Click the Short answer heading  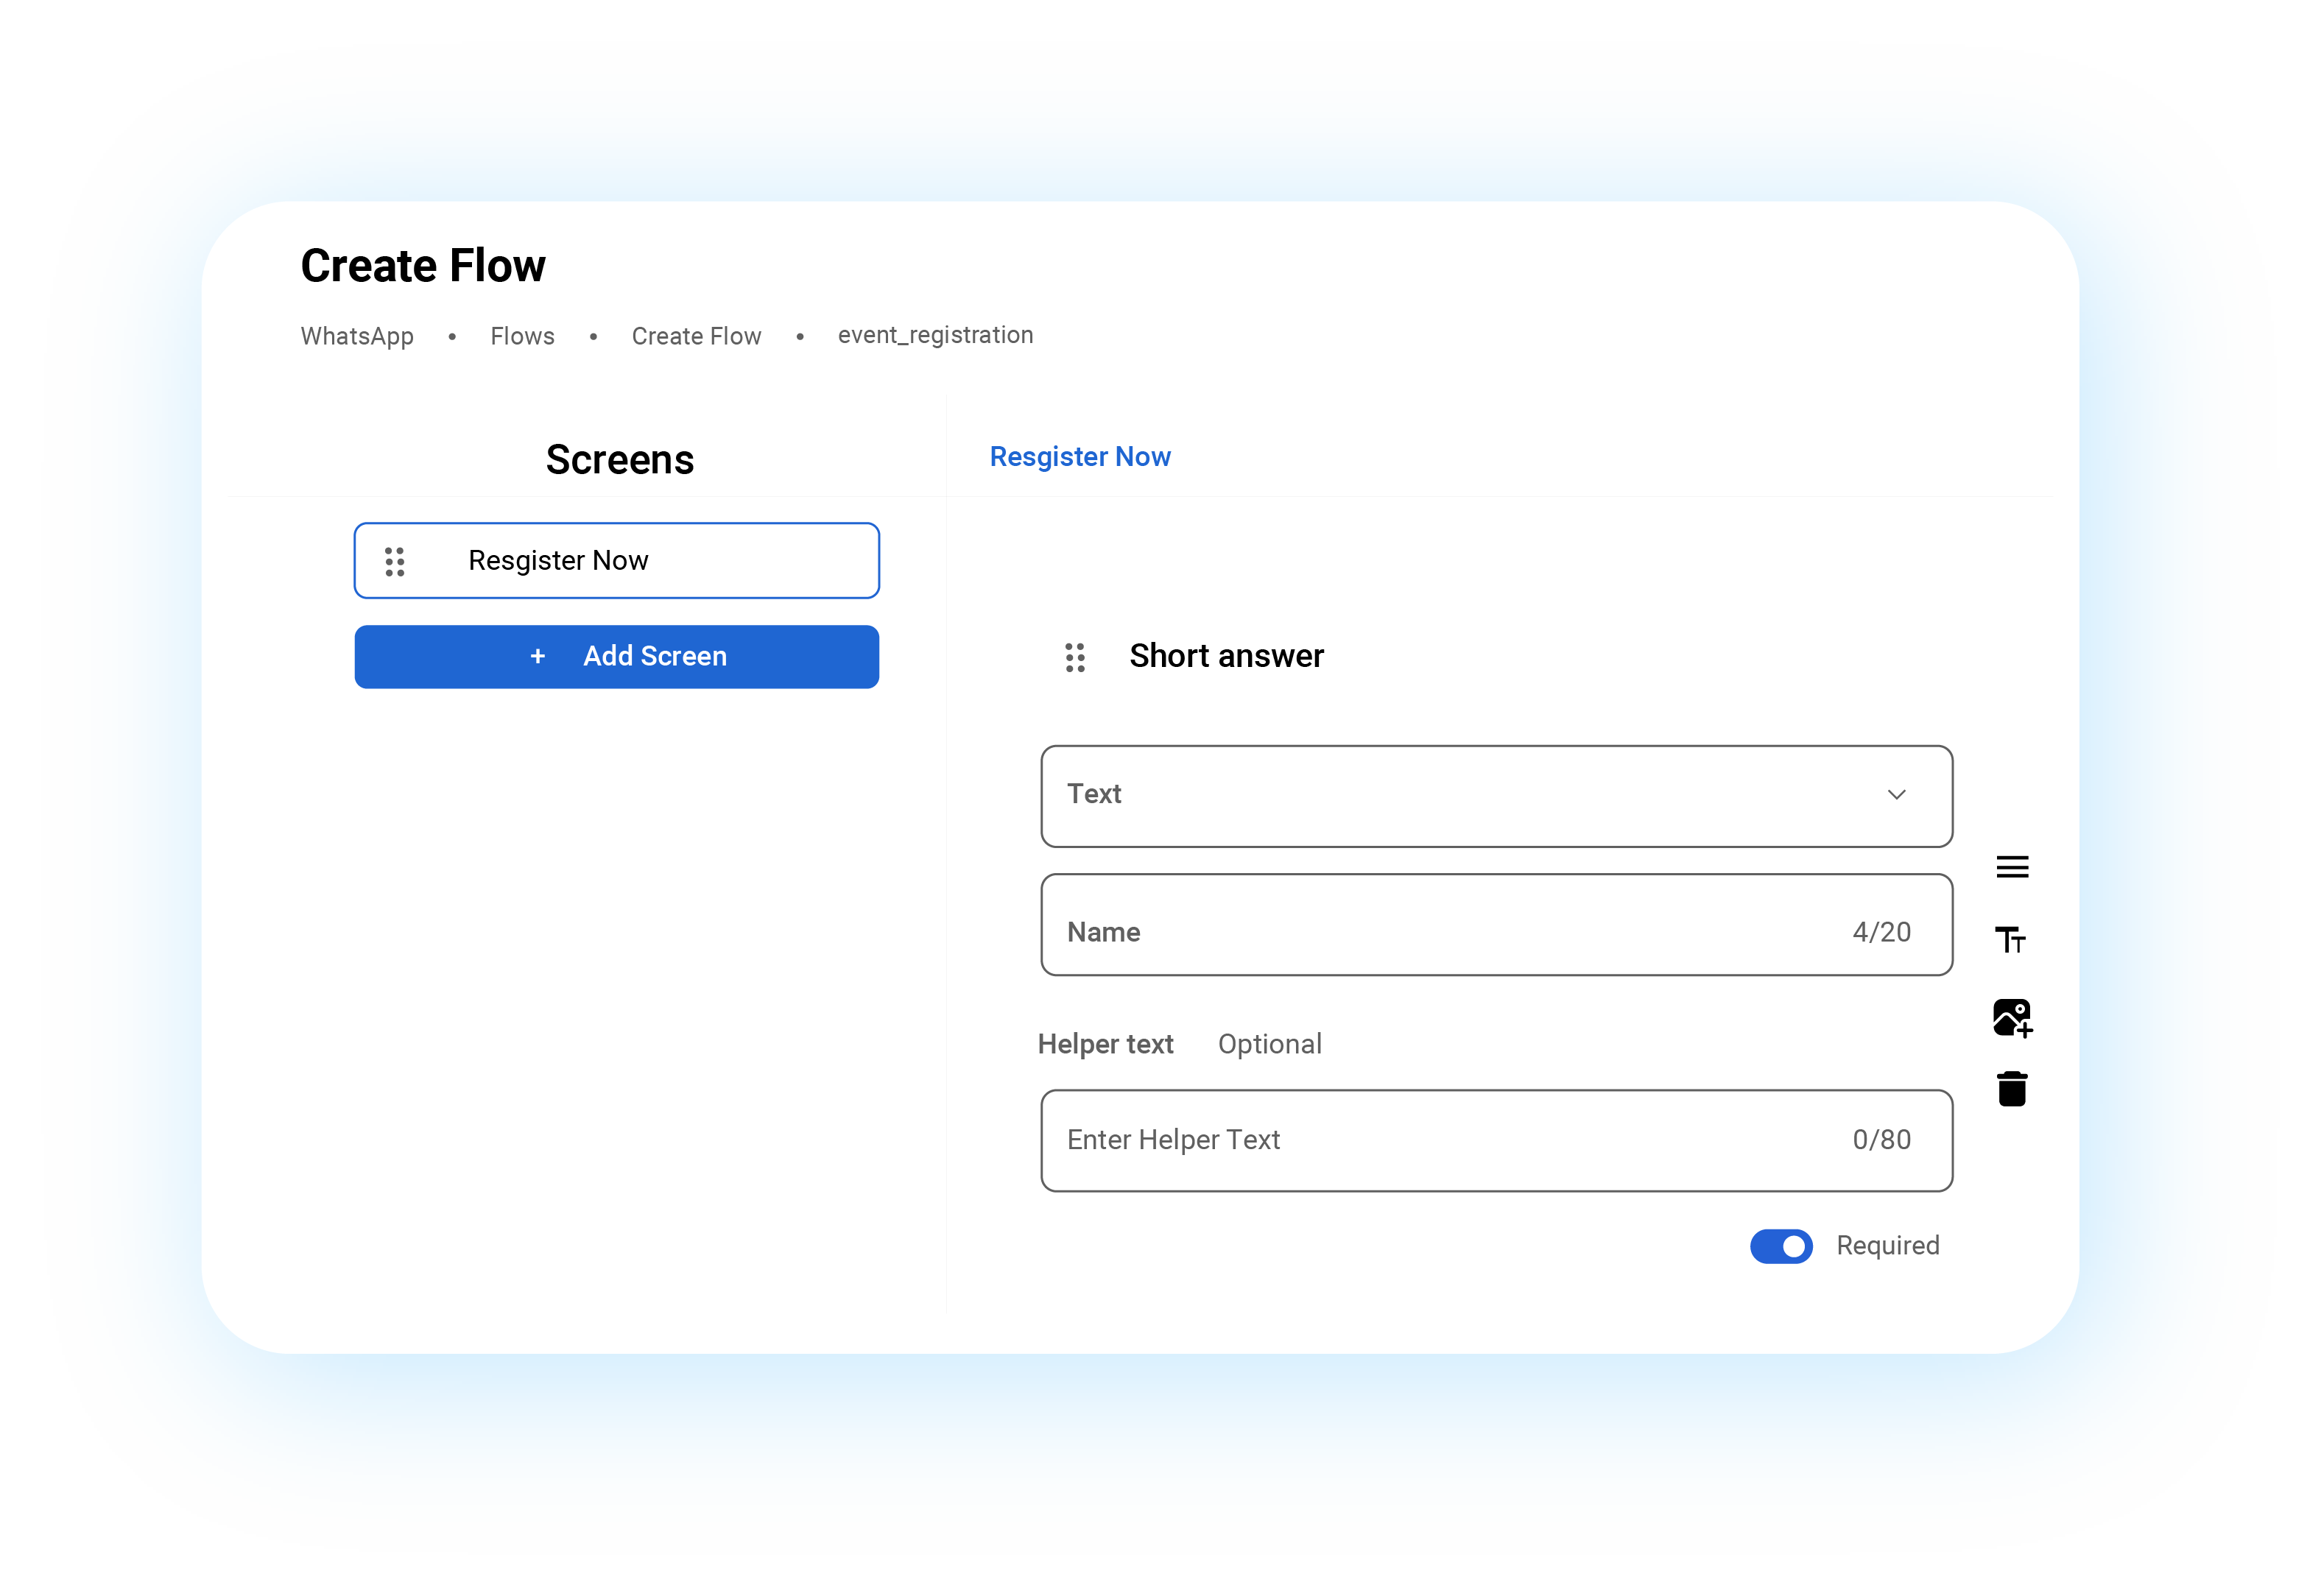(x=1226, y=656)
